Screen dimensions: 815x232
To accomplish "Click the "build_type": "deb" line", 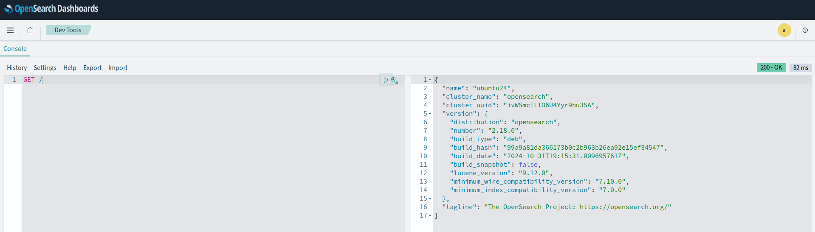I will click(488, 139).
